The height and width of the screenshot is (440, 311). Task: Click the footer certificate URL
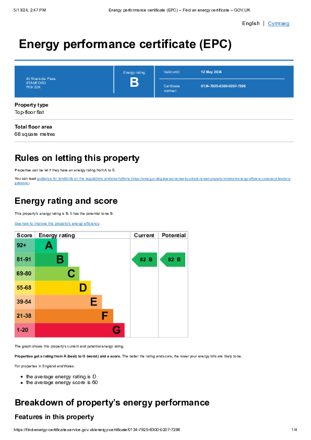click(x=97, y=430)
